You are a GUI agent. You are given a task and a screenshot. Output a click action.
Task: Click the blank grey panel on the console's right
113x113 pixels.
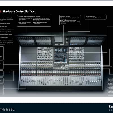pyautogui.click(x=93, y=54)
